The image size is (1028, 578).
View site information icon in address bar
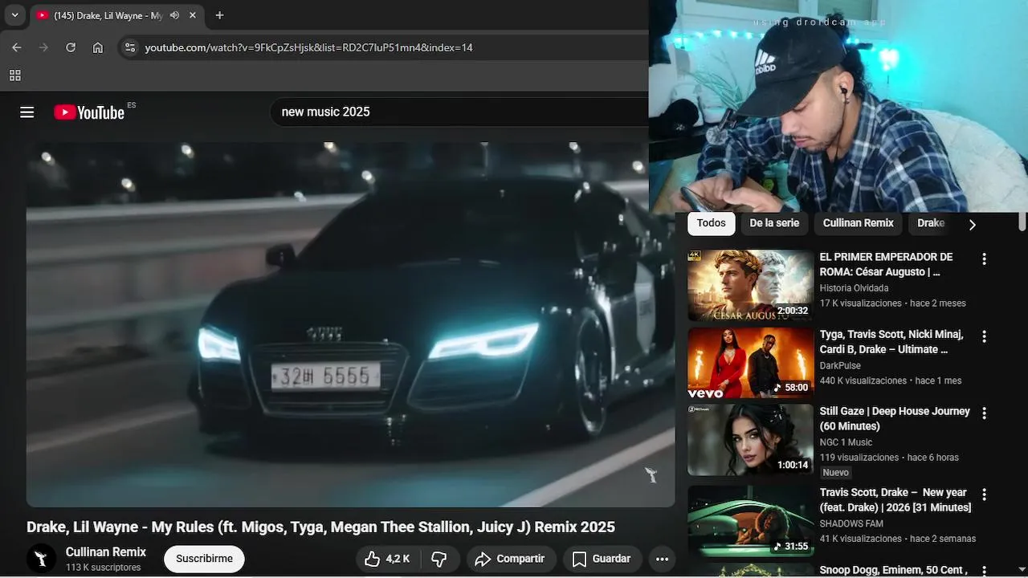coord(130,47)
